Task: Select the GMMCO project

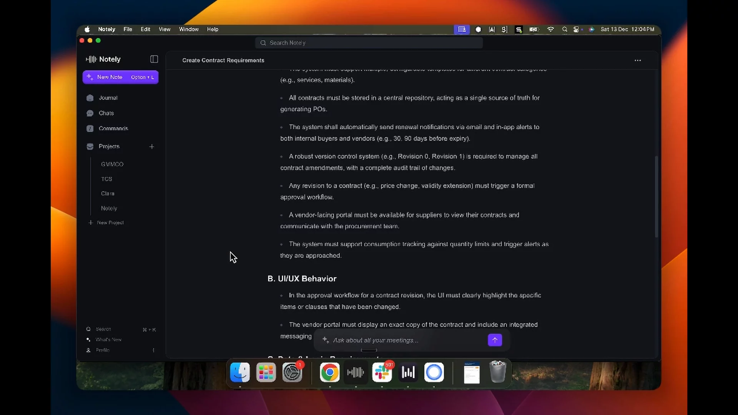Action: click(112, 164)
